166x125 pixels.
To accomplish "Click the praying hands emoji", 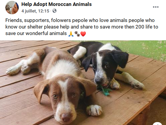I will (x=71, y=34).
